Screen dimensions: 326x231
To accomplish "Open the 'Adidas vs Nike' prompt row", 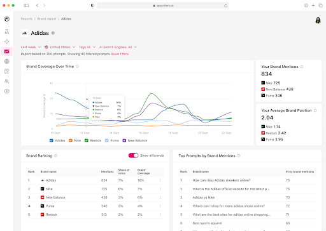I will pyautogui.click(x=248, y=197).
